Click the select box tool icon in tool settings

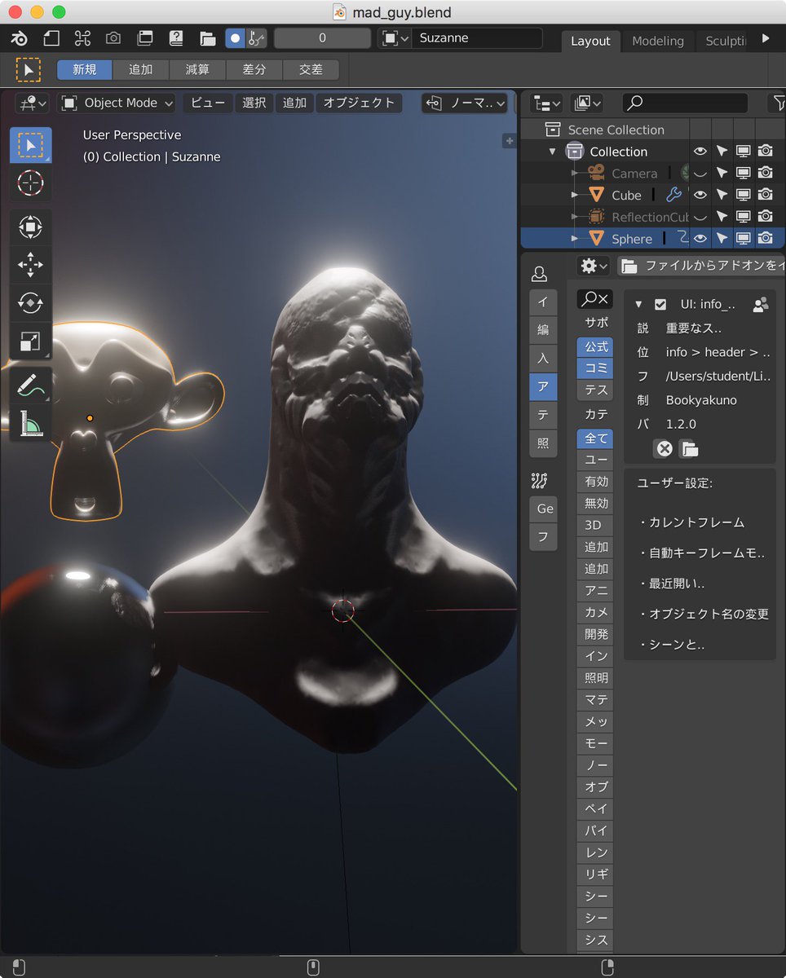point(29,70)
